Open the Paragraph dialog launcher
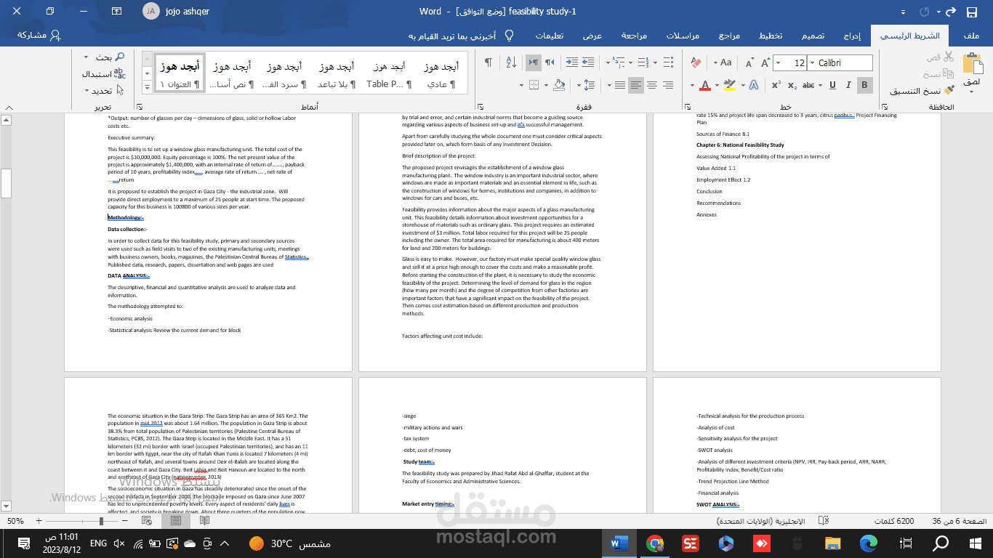Screen dimensions: 993x558 click(480, 107)
